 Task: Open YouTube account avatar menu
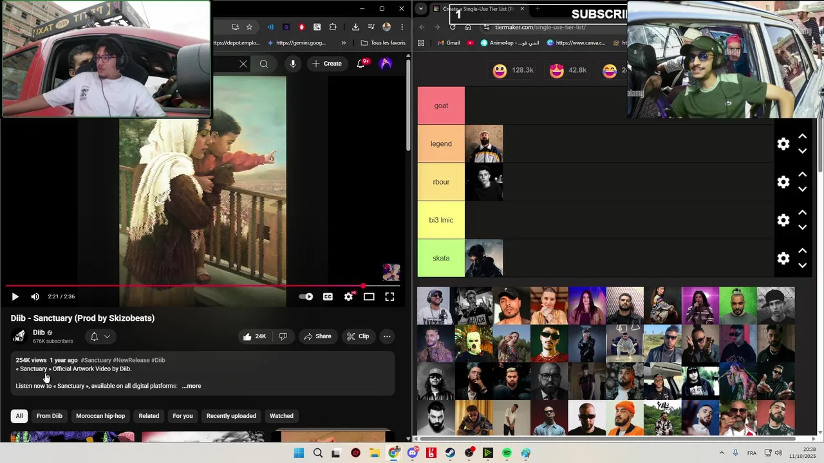(386, 64)
